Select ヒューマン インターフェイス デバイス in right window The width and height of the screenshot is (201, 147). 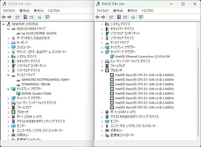130,61
